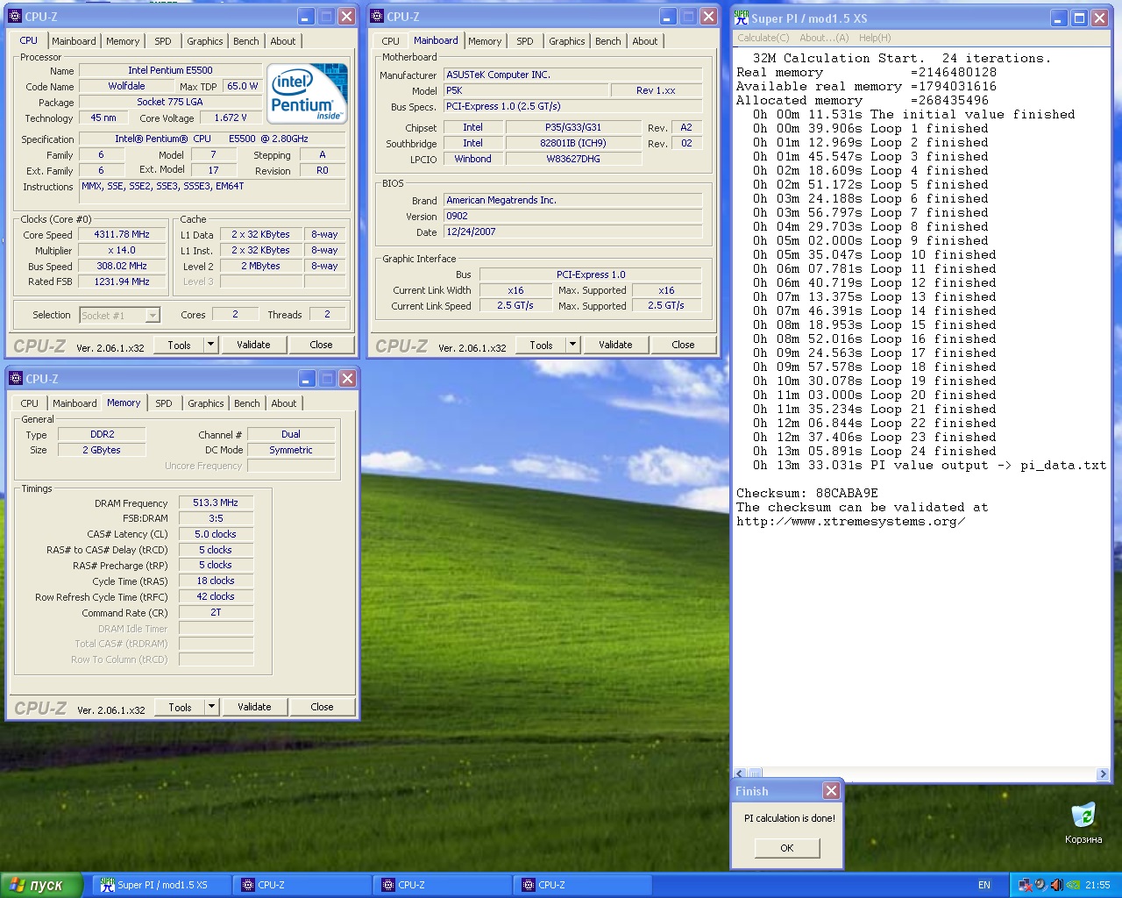The height and width of the screenshot is (898, 1122).
Task: Click Validate in the CPU window
Action: pos(253,345)
